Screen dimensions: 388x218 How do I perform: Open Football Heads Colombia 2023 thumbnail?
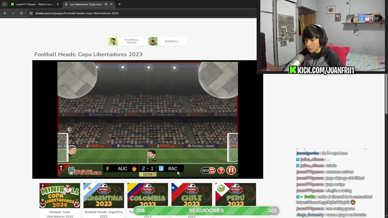[x=148, y=196]
